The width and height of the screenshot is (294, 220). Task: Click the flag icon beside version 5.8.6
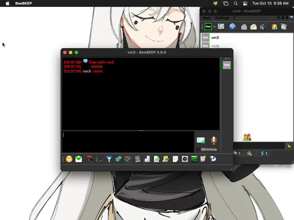tap(291, 17)
